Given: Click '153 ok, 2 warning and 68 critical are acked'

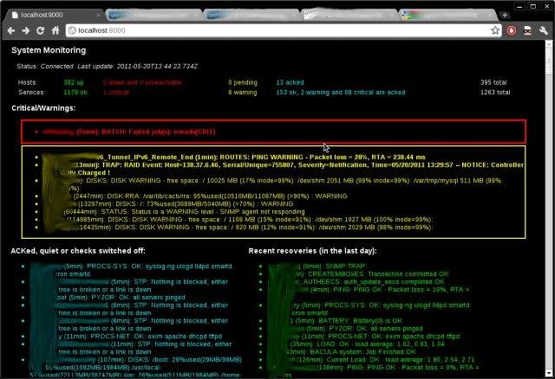Looking at the screenshot, I should [341, 93].
